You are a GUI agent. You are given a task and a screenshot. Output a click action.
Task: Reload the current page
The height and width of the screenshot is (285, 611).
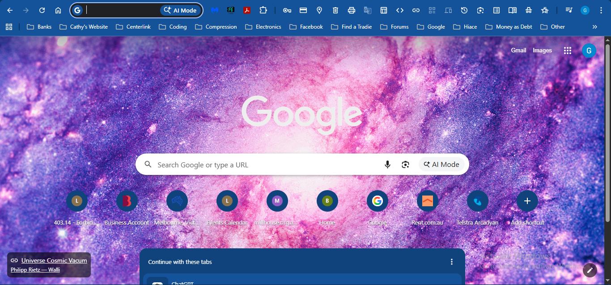click(x=42, y=10)
